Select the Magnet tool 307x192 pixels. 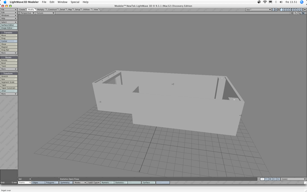click(x=9, y=47)
